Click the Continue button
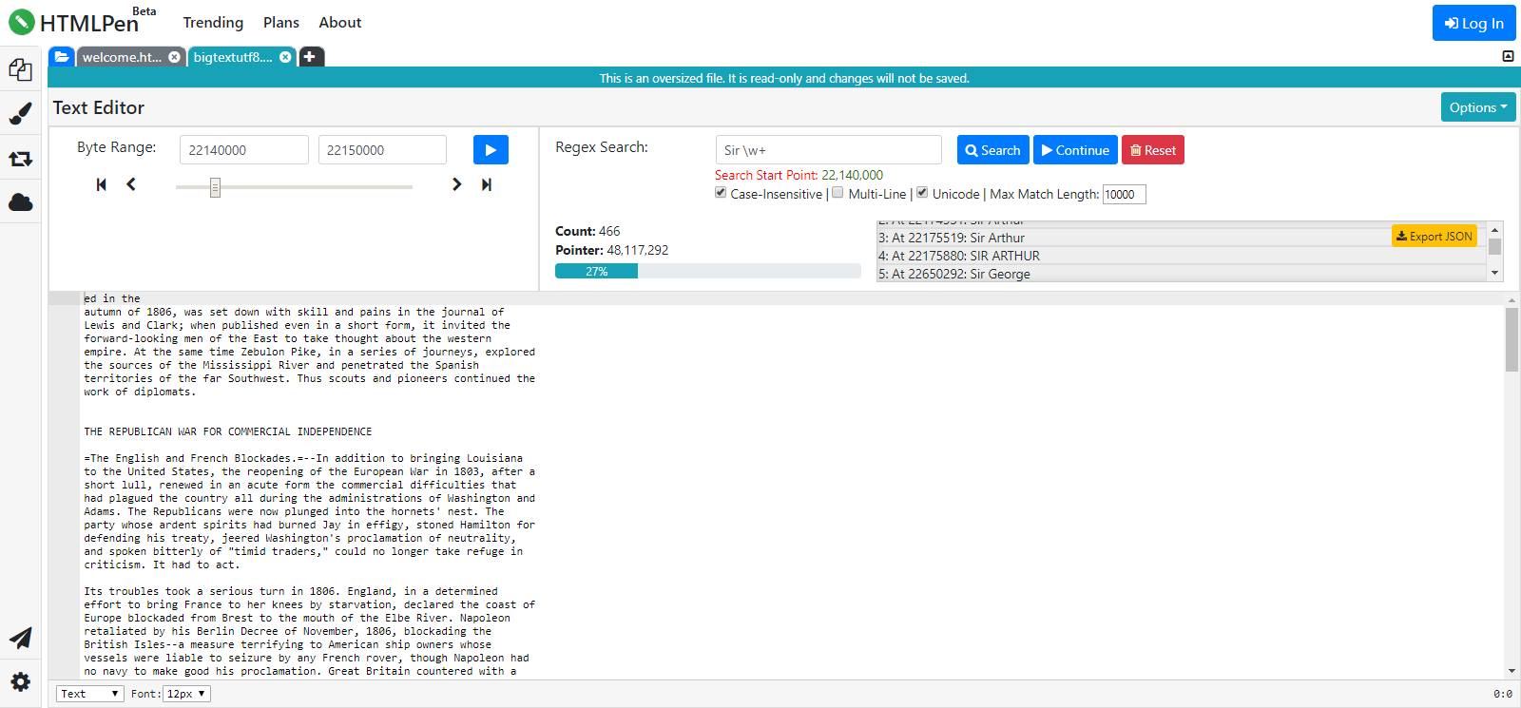The image size is (1521, 708). click(1075, 150)
